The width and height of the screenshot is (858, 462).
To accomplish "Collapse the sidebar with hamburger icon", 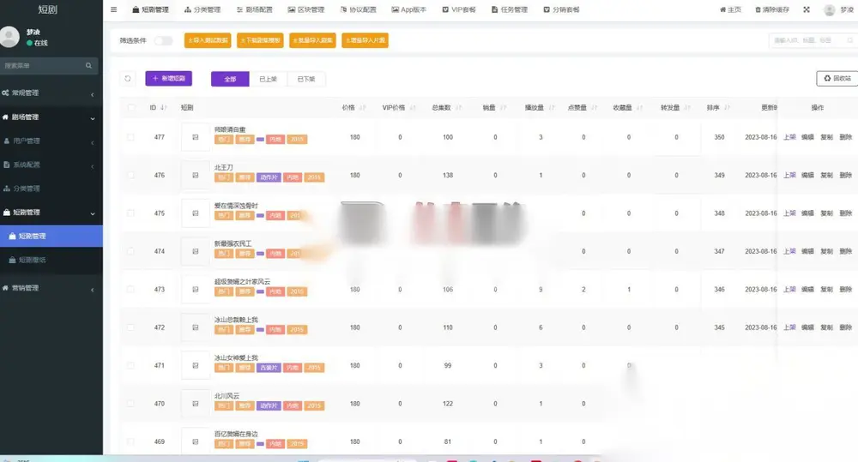I will click(113, 9).
